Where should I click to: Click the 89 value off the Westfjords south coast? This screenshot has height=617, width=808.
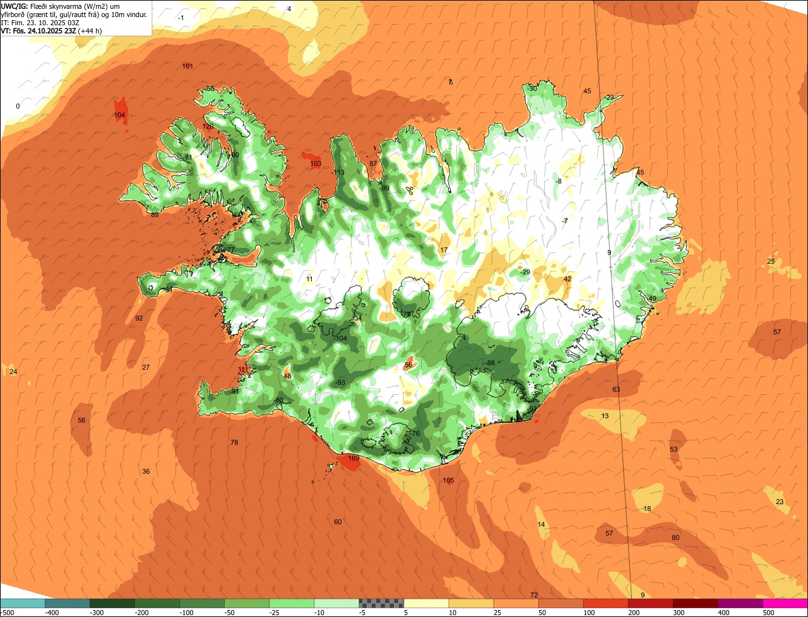pos(155,214)
